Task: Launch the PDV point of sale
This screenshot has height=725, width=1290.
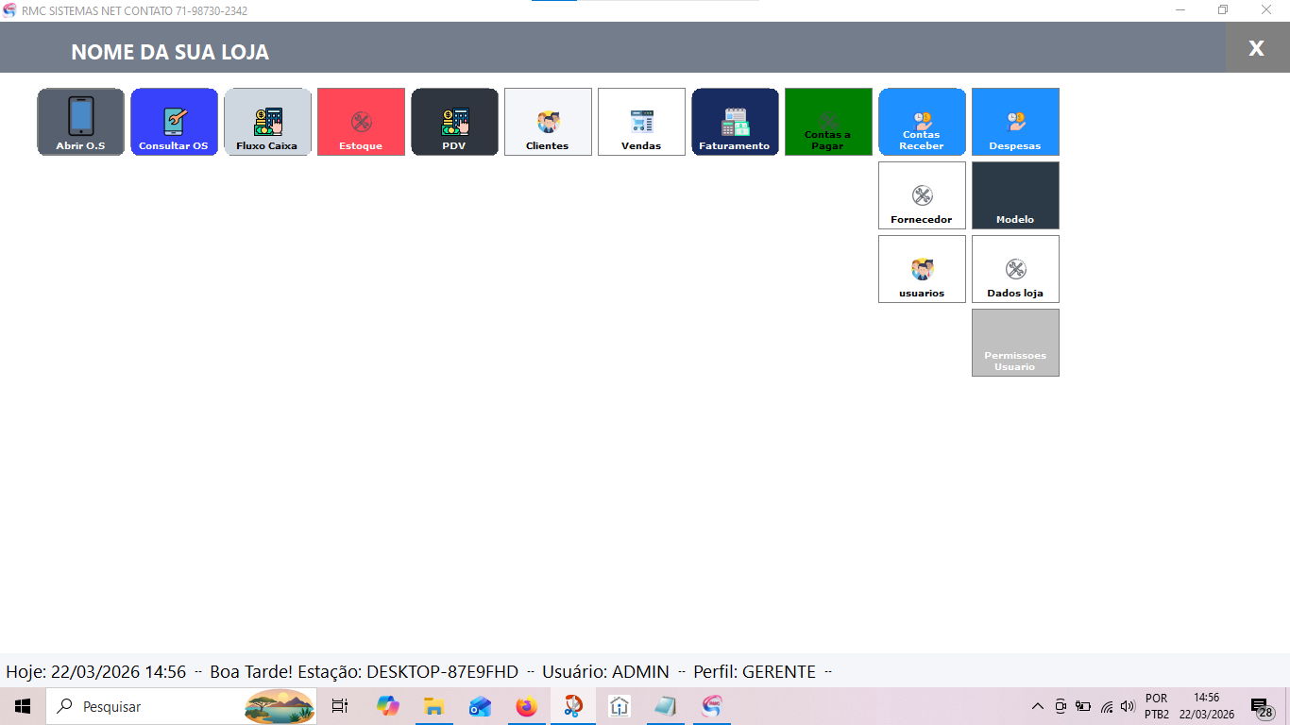Action: (454, 122)
